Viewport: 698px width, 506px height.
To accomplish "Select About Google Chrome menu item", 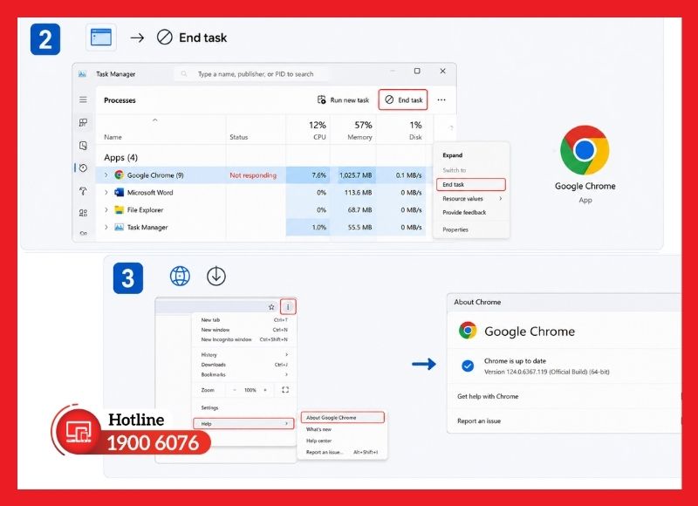I will click(342, 417).
